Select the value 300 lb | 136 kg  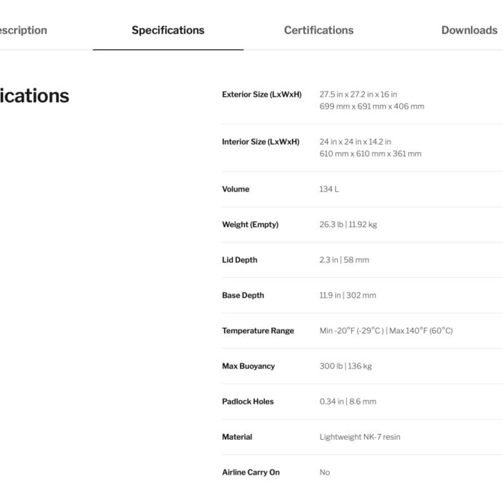click(345, 366)
